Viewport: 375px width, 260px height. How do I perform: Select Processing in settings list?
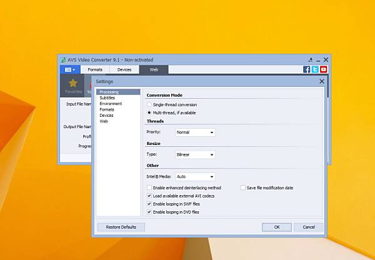click(x=118, y=92)
